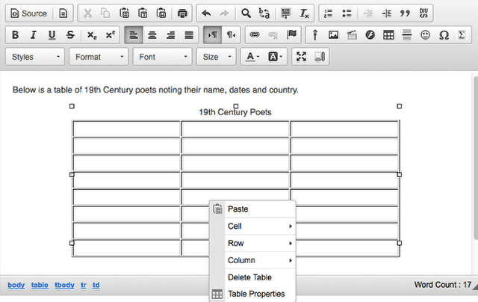Click the Sigma math formula icon
Image resolution: width=478 pixels, height=302 pixels.
pos(462,35)
